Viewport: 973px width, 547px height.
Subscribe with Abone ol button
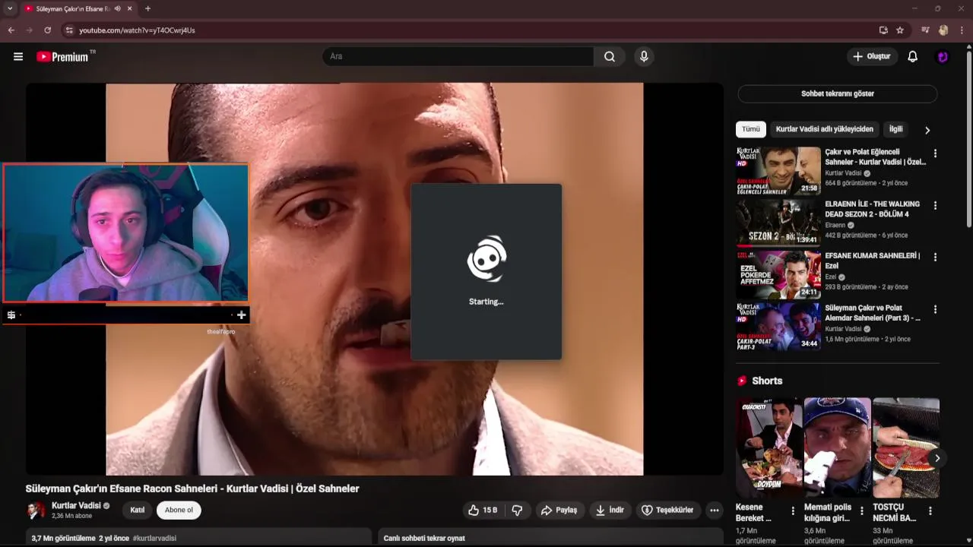[x=179, y=510]
